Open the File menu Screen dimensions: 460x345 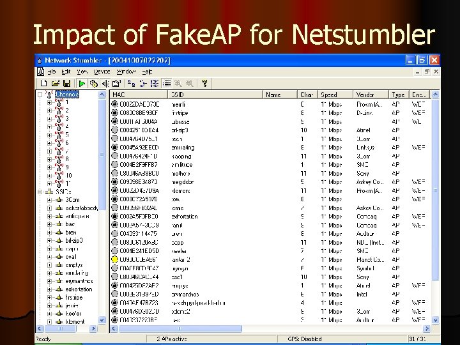tap(52, 72)
